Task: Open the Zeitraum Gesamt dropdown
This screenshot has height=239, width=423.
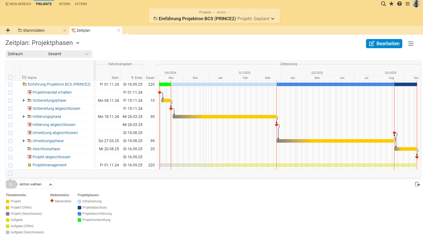Action: 69,54
